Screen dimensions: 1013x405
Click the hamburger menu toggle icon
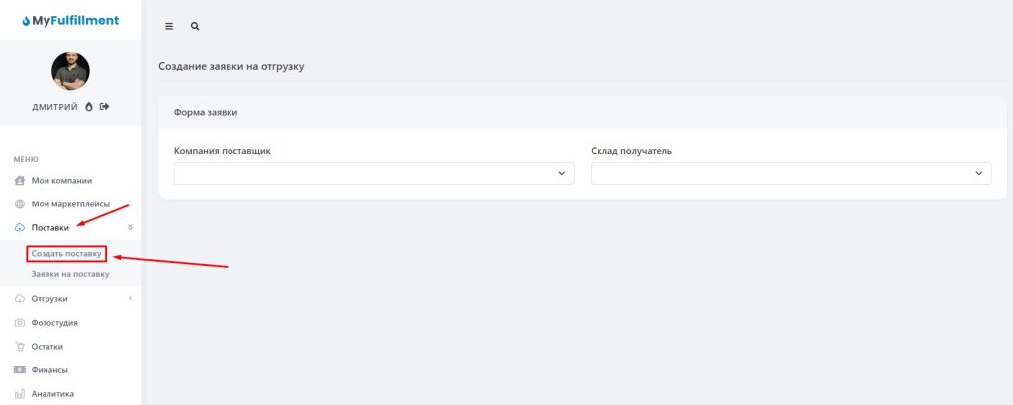click(x=169, y=27)
